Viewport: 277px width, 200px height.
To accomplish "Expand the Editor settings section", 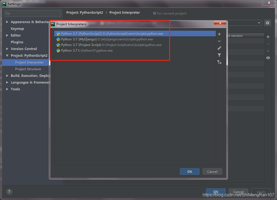I will coord(7,35).
